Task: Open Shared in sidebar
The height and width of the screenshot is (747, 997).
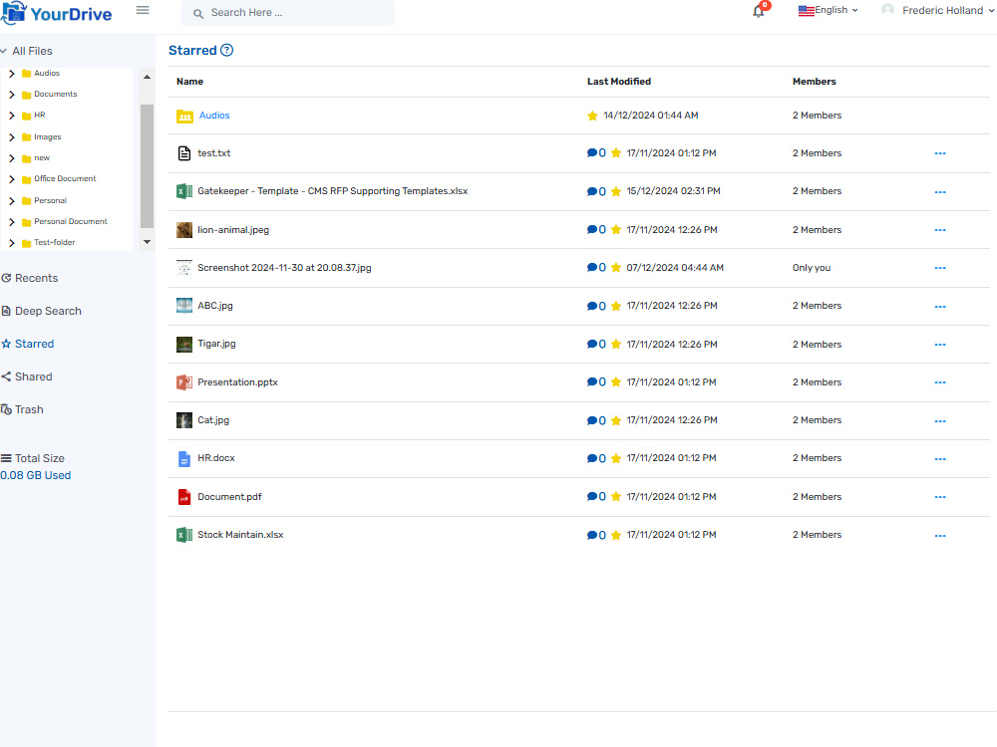Action: [x=27, y=376]
